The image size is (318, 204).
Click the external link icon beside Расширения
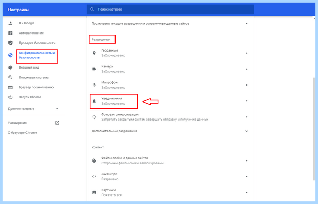coord(57,123)
